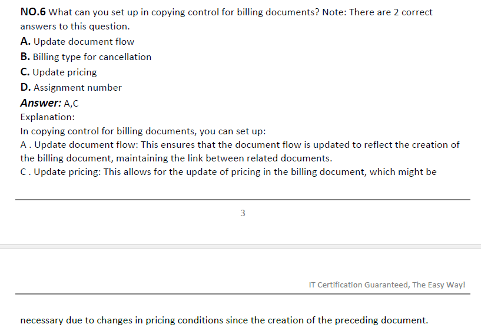Viewport: 481px width, 334px height.
Task: Click the Explanation: heading line
Action: coord(48,117)
